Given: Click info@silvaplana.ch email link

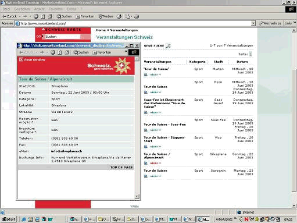Looking at the screenshot, I should (66, 151).
